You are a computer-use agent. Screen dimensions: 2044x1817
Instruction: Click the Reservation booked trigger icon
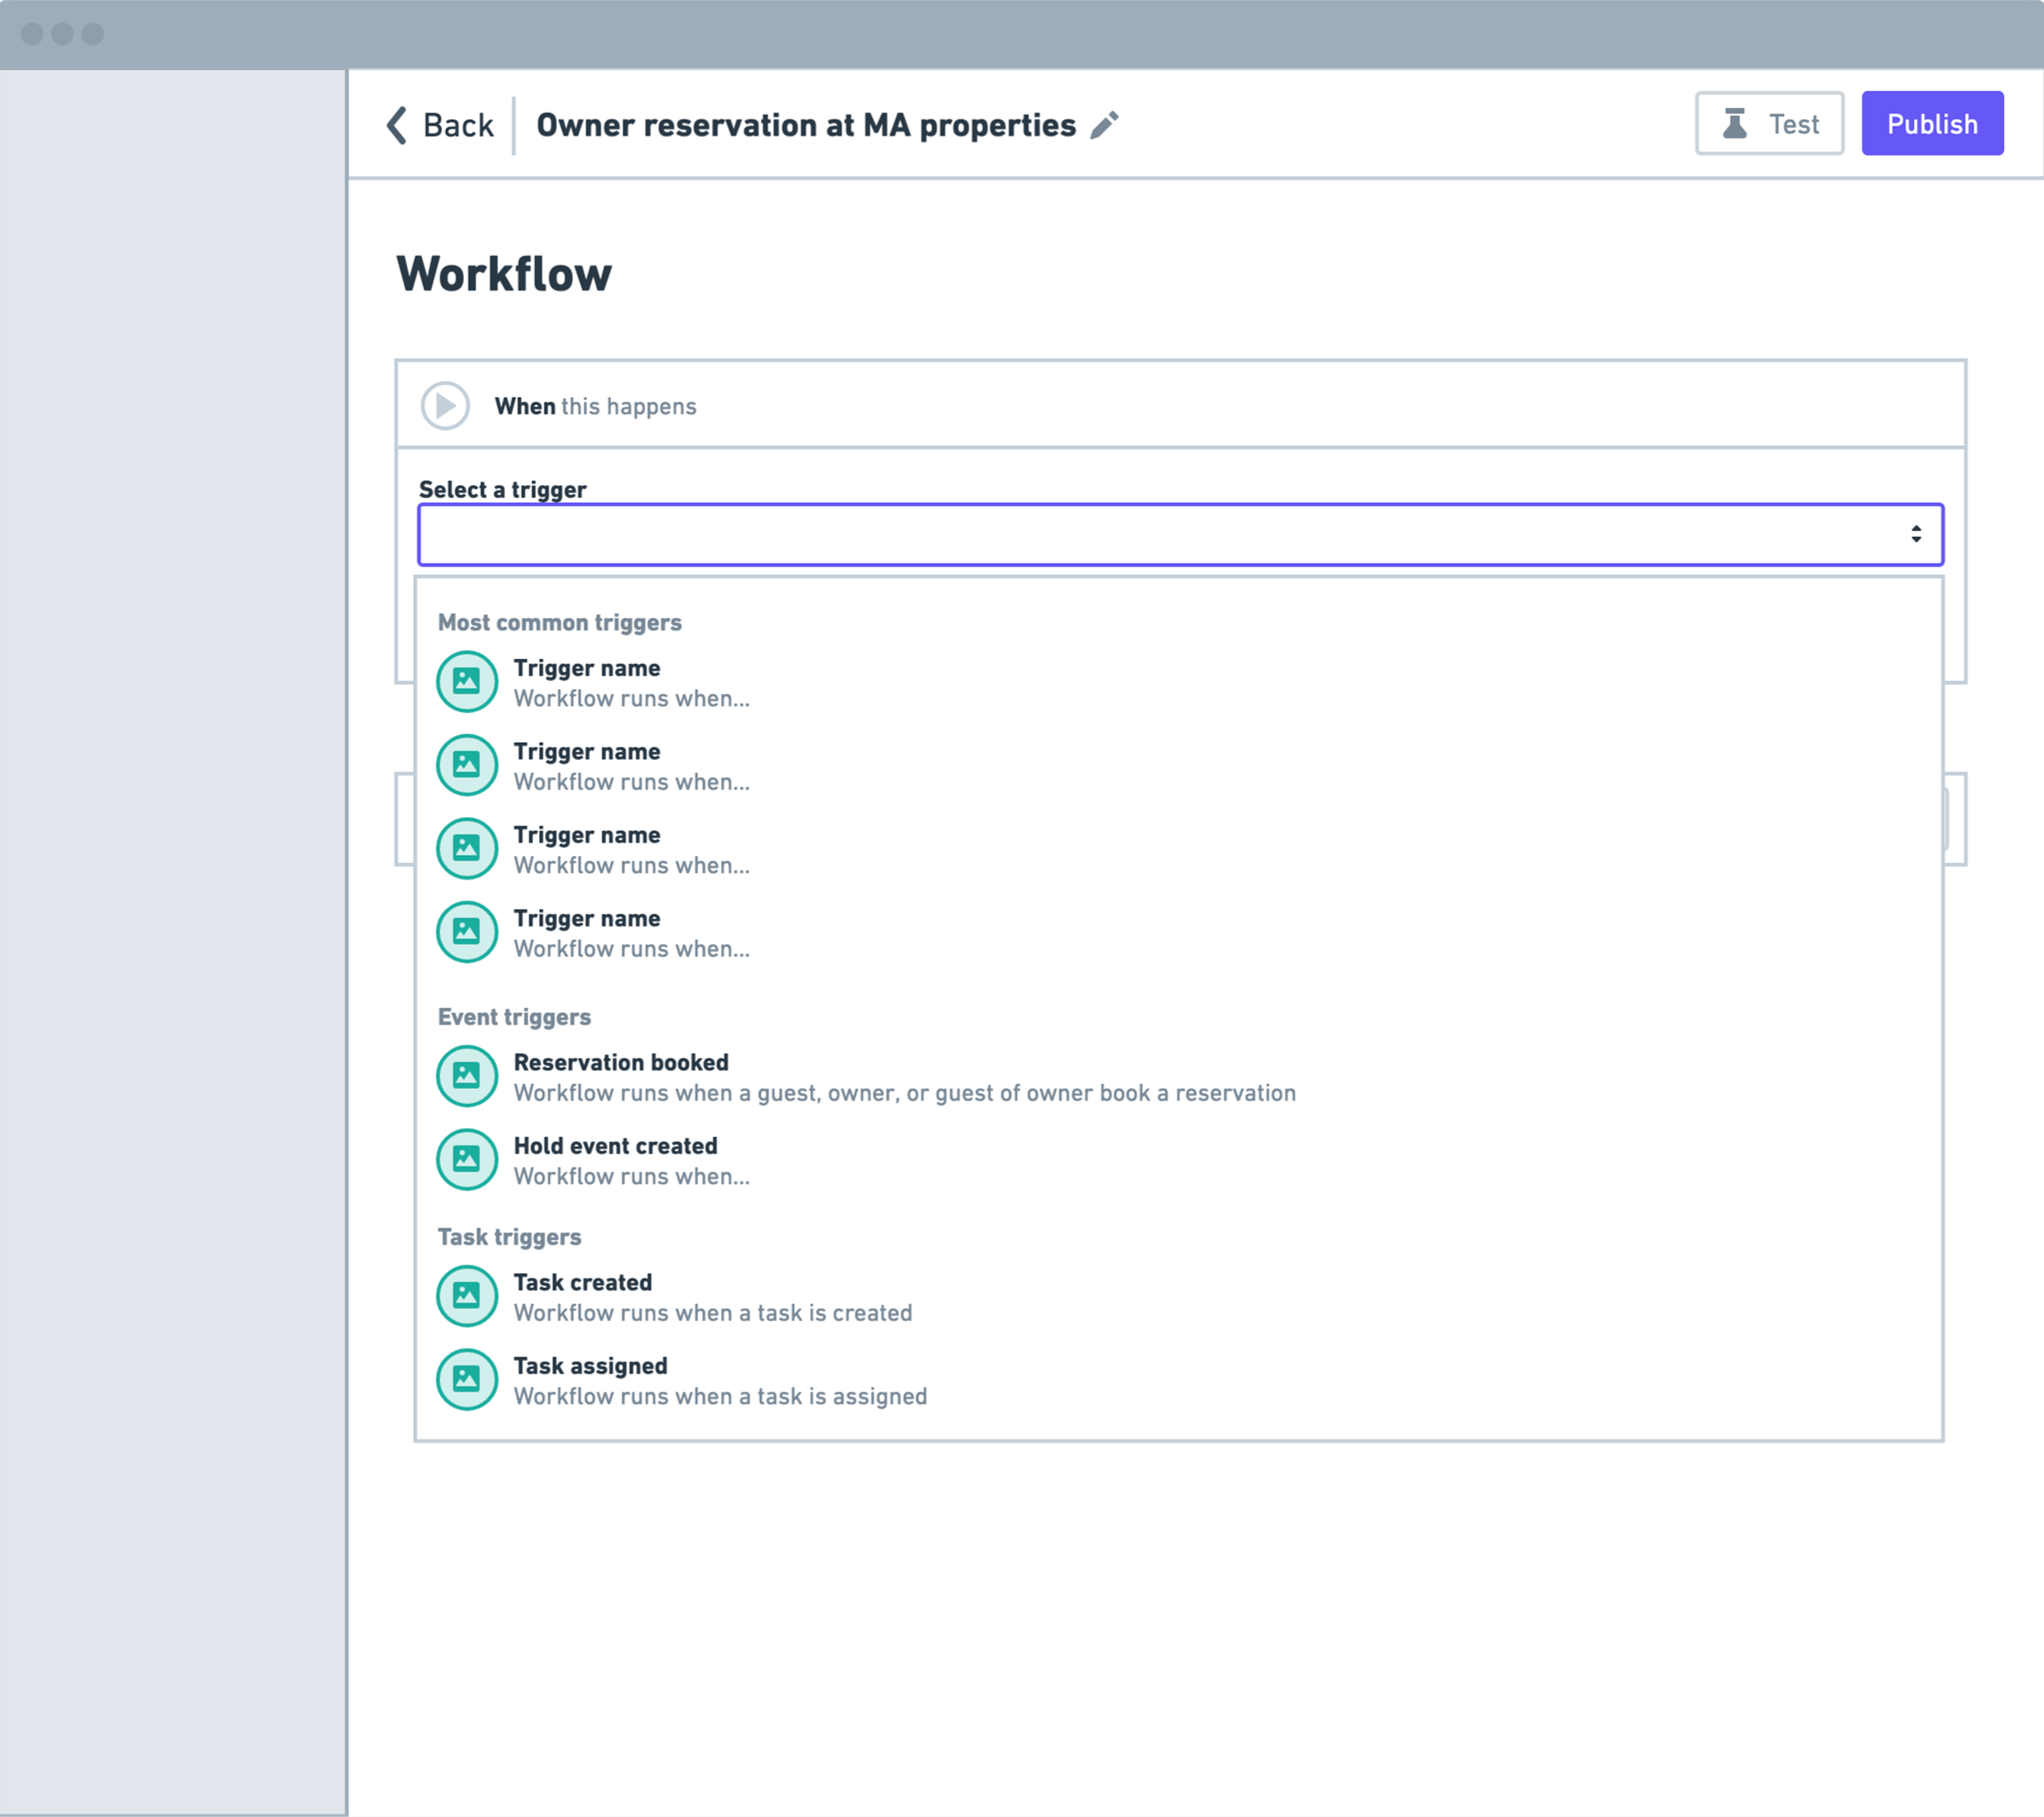point(467,1076)
